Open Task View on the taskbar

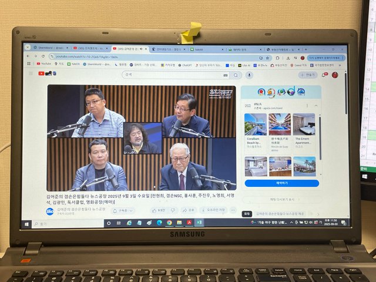click(119, 223)
